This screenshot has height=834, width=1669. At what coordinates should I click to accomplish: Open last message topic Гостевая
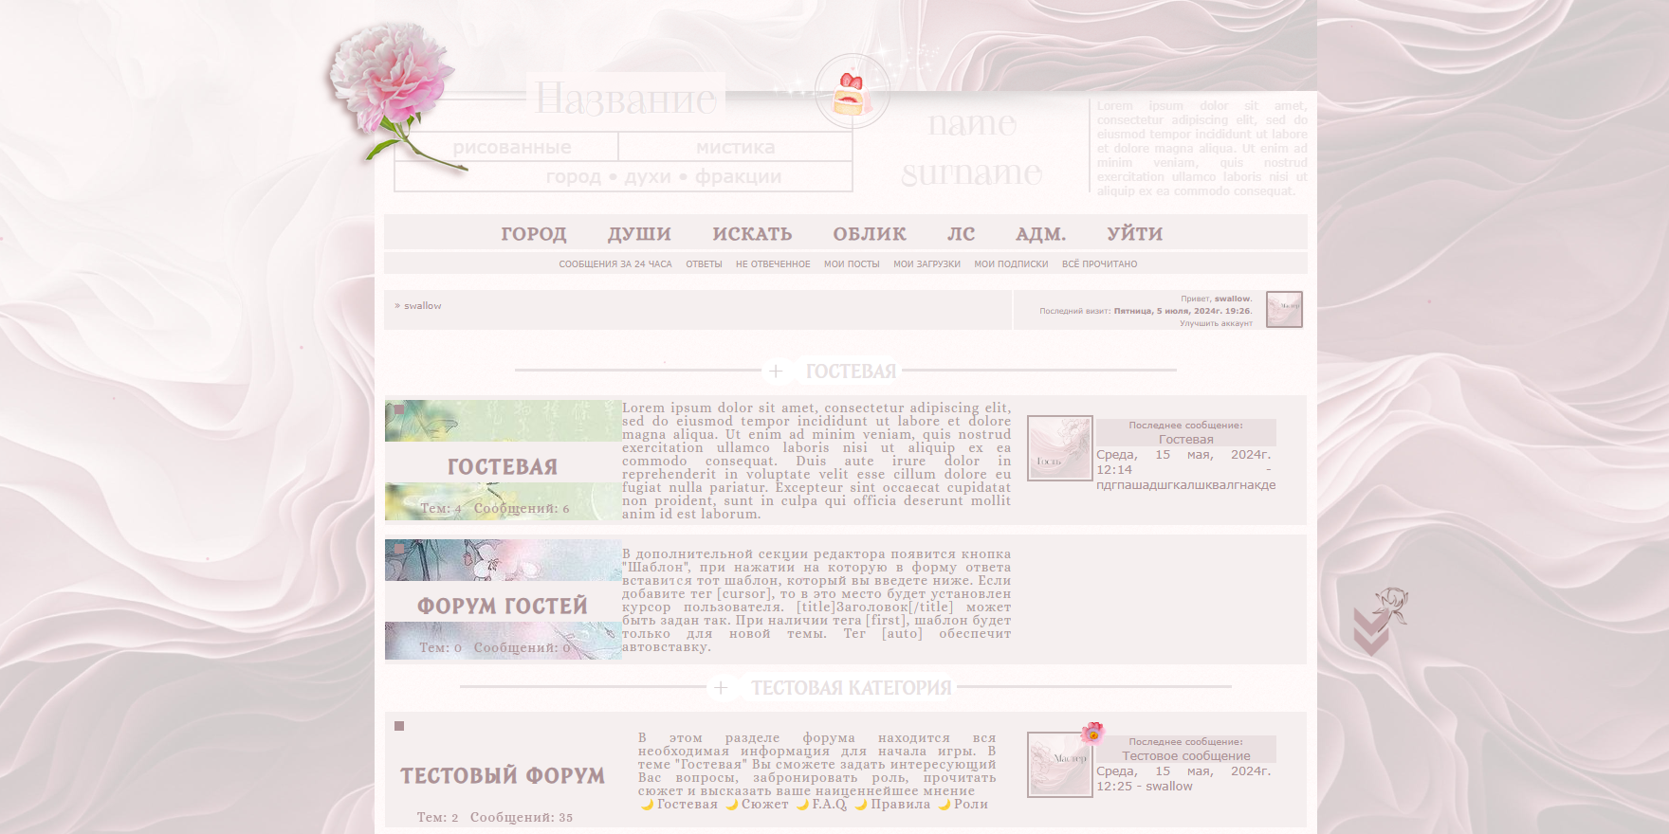pyautogui.click(x=1185, y=440)
